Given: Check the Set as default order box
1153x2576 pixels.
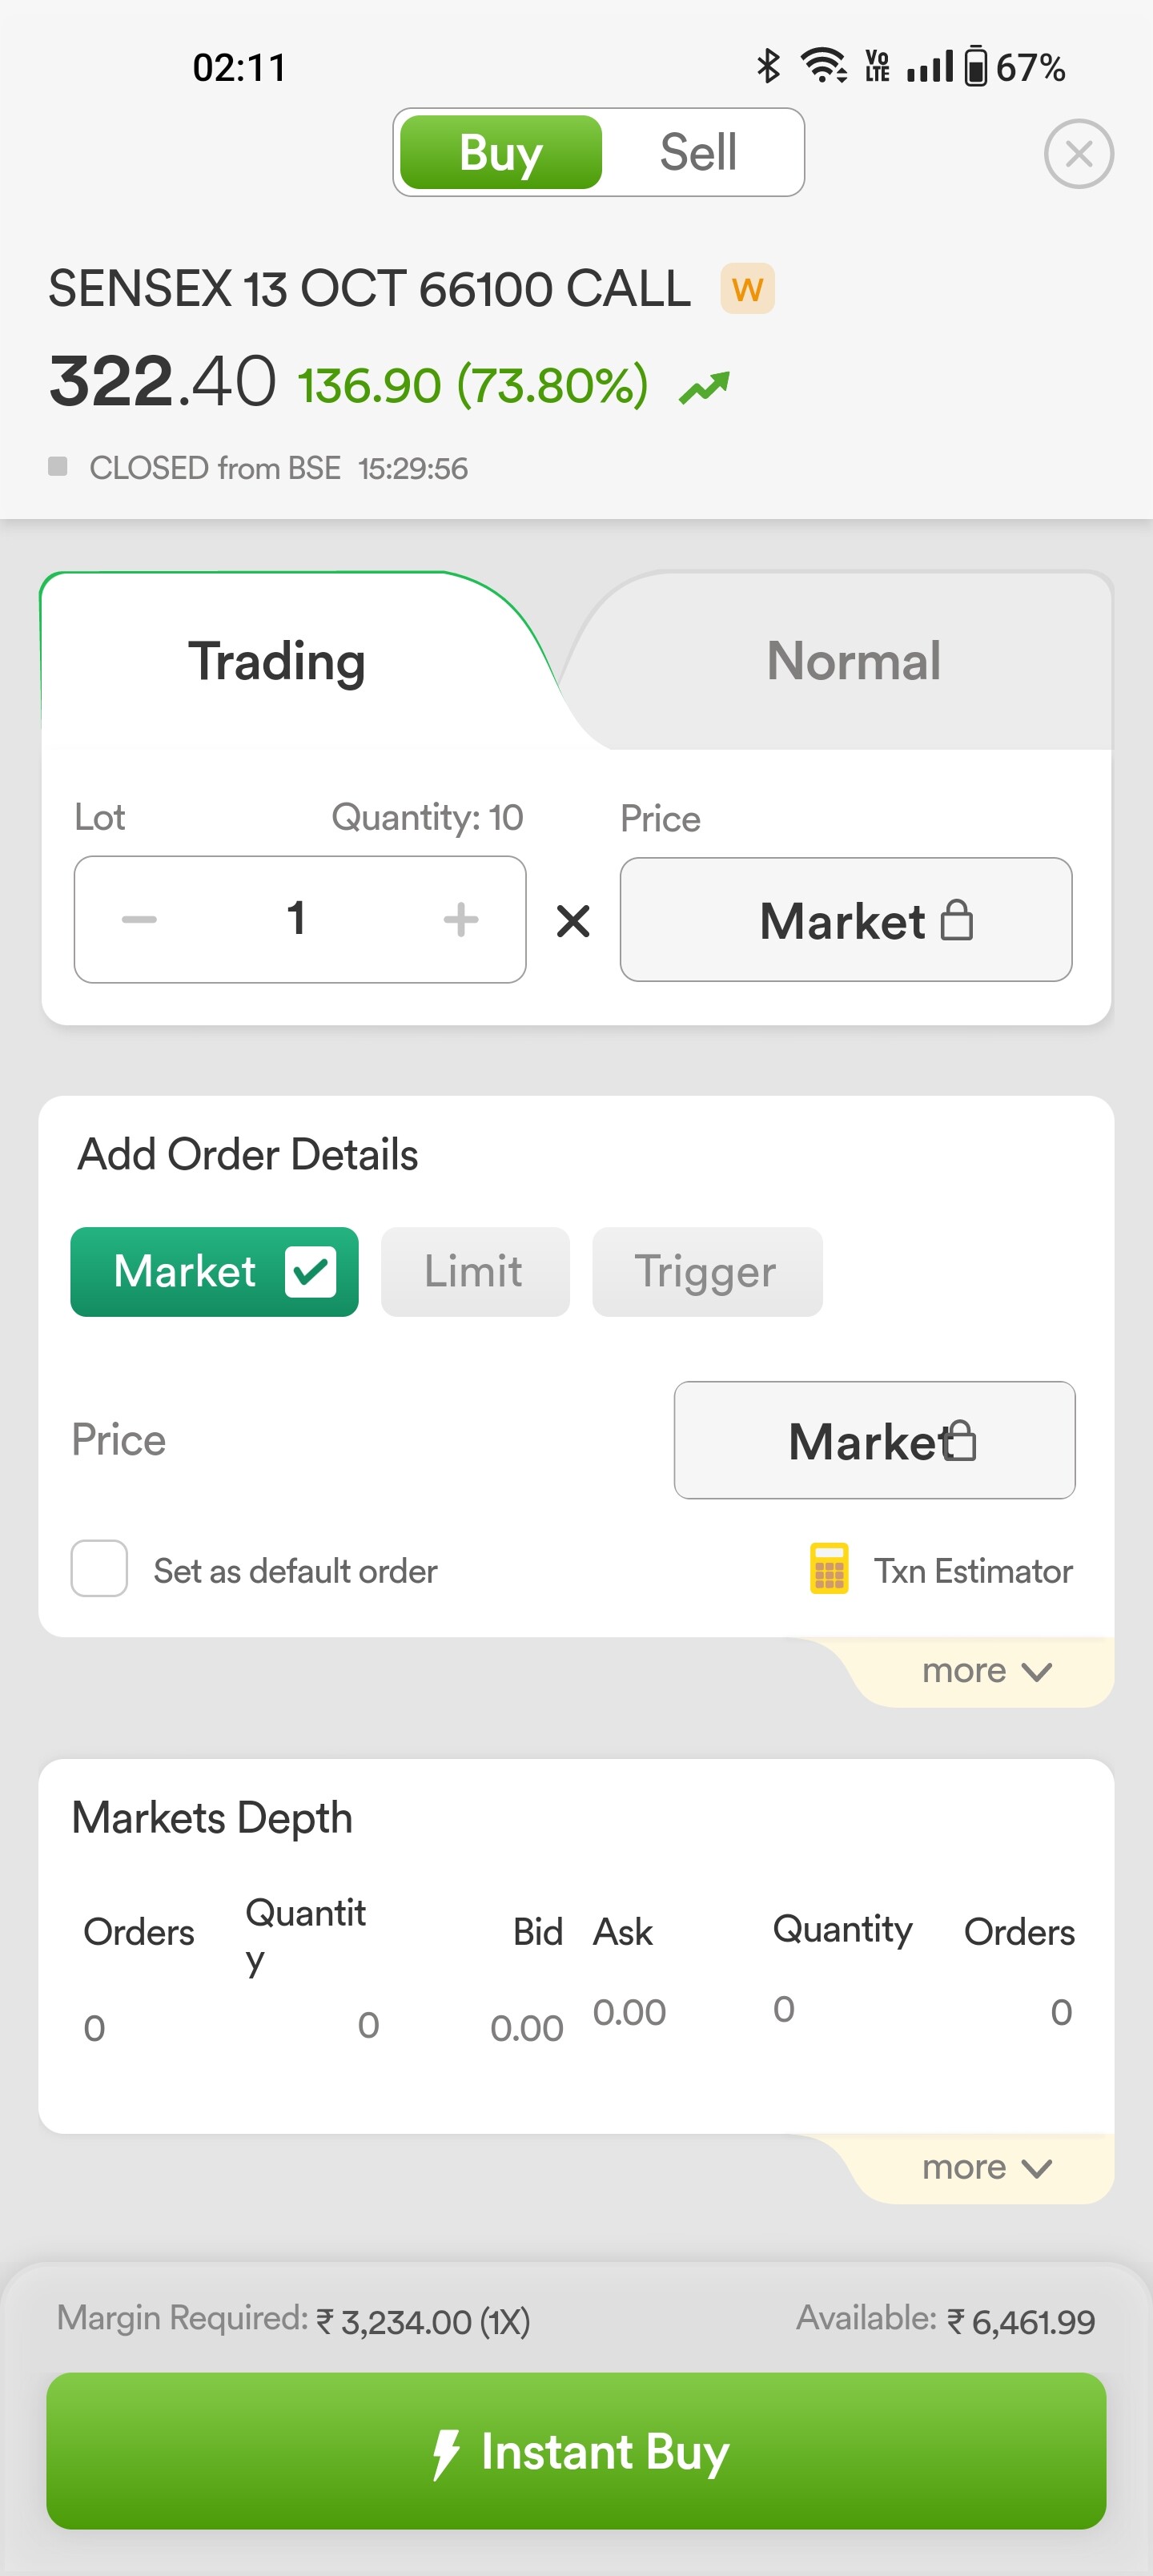Looking at the screenshot, I should tap(99, 1568).
